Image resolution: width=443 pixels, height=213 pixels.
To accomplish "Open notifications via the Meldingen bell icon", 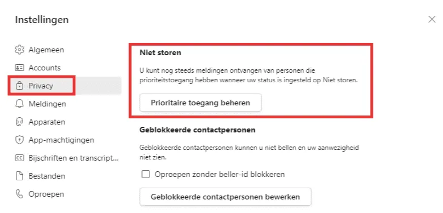I will tap(19, 104).
